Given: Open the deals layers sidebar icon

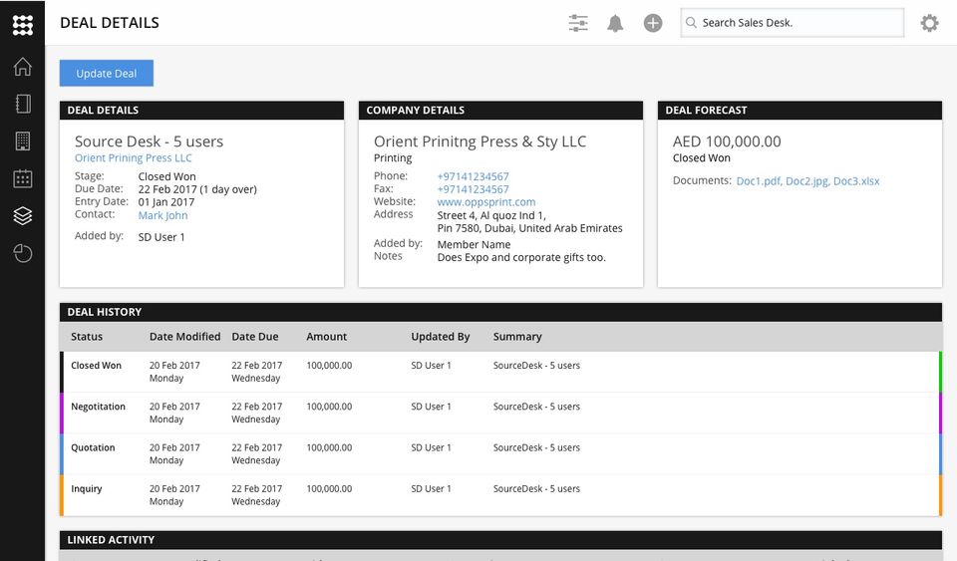Looking at the screenshot, I should pyautogui.click(x=23, y=216).
